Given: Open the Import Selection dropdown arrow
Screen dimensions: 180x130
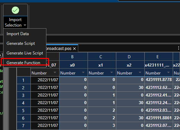Looking at the screenshot, I should (x=25, y=25).
